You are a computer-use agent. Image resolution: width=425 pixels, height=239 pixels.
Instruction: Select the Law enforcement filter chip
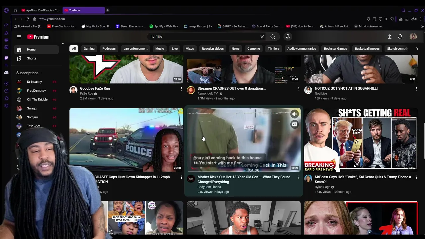[135, 49]
